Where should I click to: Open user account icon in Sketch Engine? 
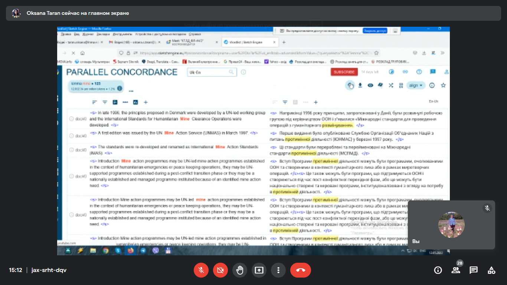coord(447,72)
